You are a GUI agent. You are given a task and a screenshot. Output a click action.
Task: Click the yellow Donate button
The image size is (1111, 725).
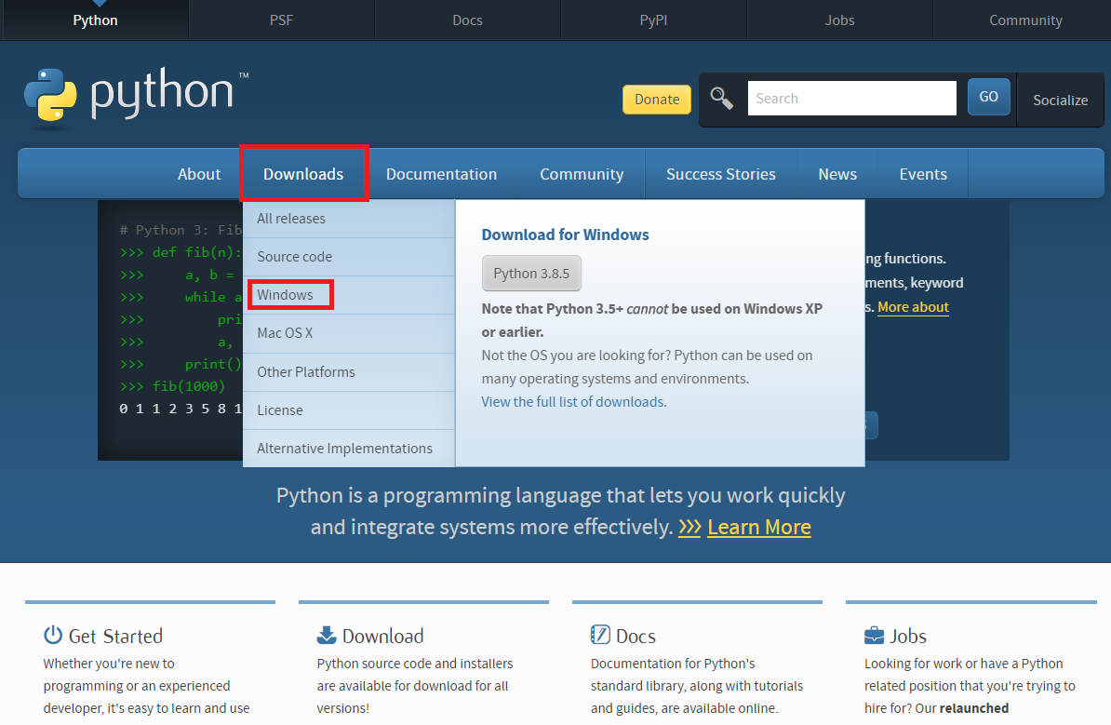pos(656,98)
